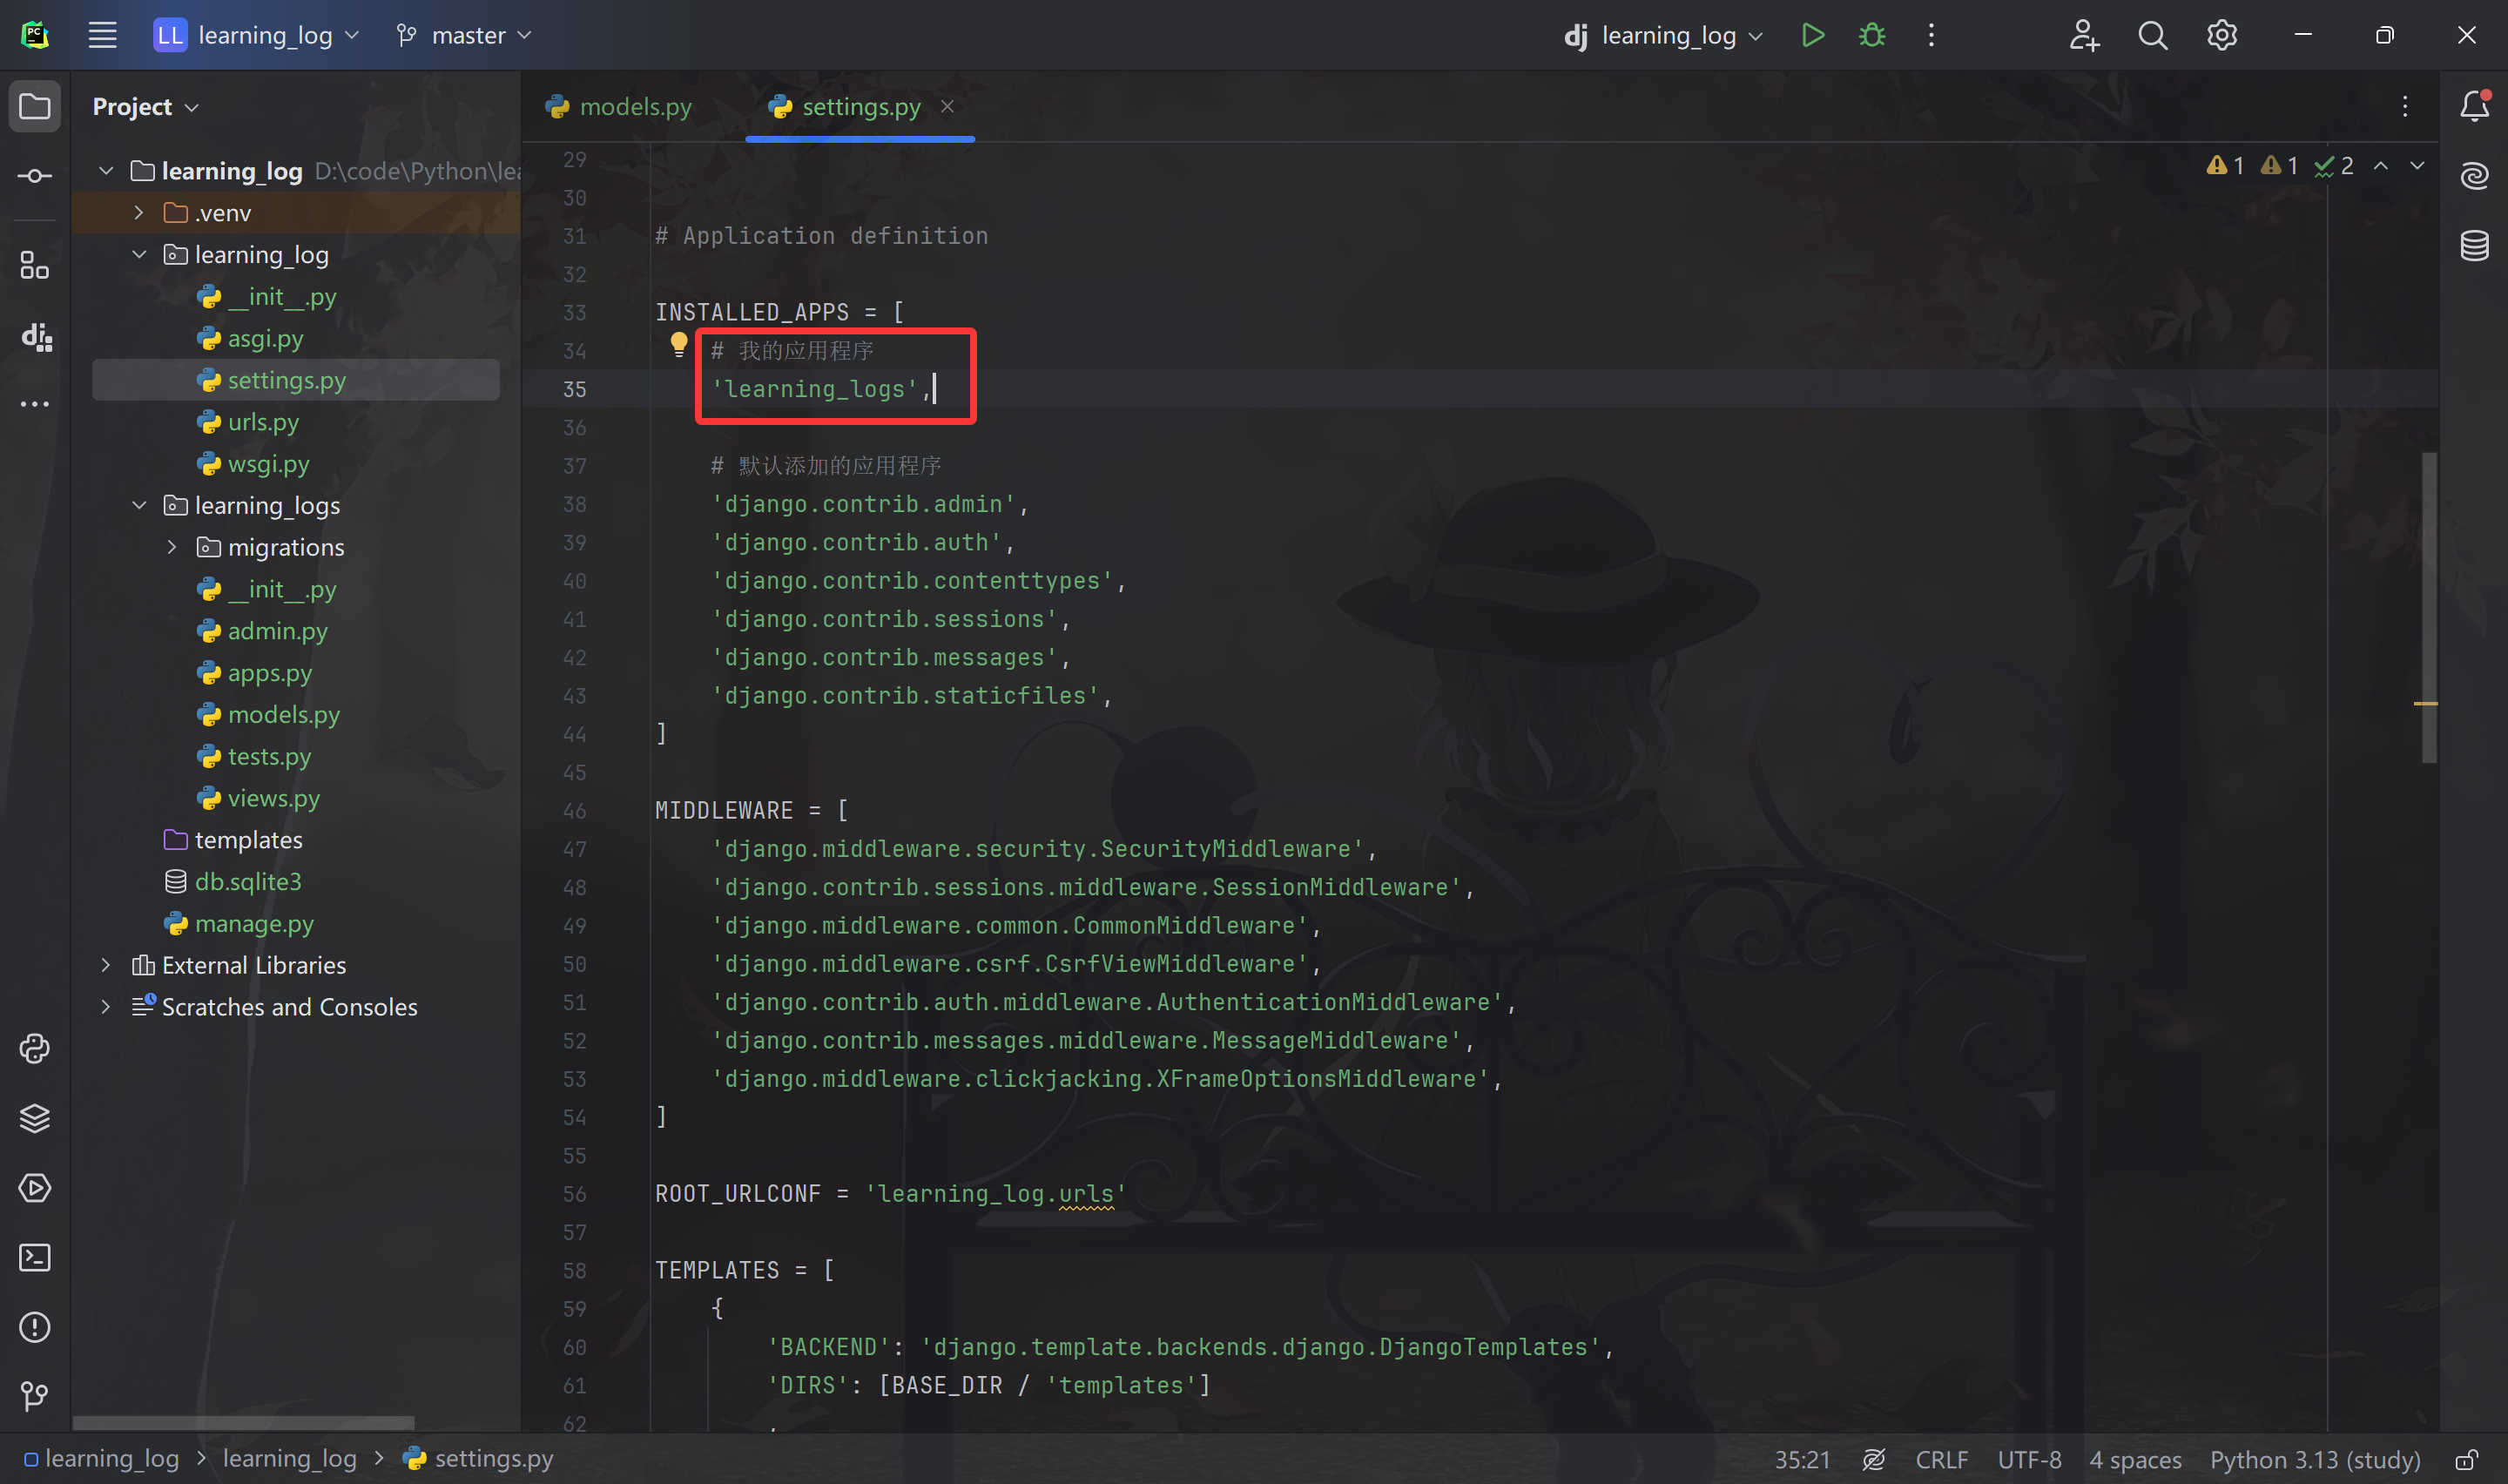Click the Debug bug icon
The image size is (2508, 1484).
(1871, 36)
